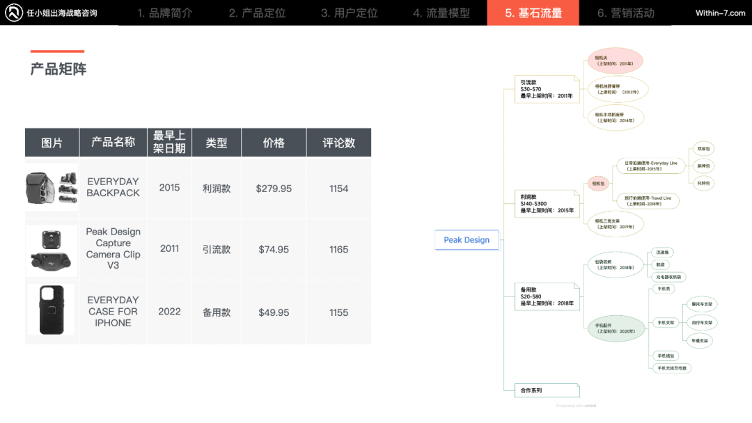
Task: Switch to the "1. 品牌简介" tab
Action: click(x=166, y=13)
